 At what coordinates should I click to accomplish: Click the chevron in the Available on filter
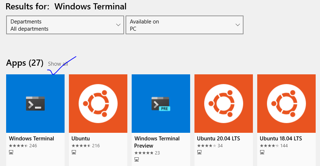click(237, 25)
